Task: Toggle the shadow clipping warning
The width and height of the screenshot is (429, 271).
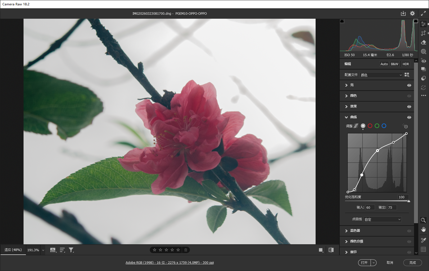Action: [342, 21]
